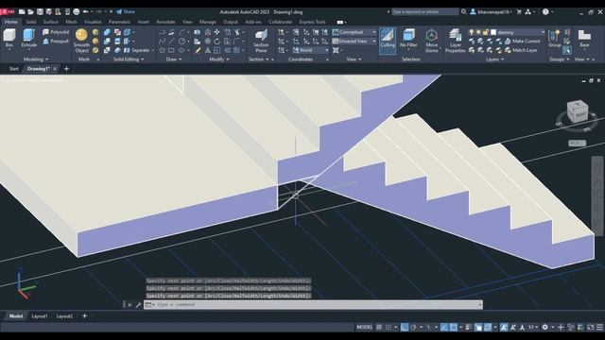Expand the Solid Editing panel
This screenshot has width=605, height=340.
pyautogui.click(x=129, y=59)
